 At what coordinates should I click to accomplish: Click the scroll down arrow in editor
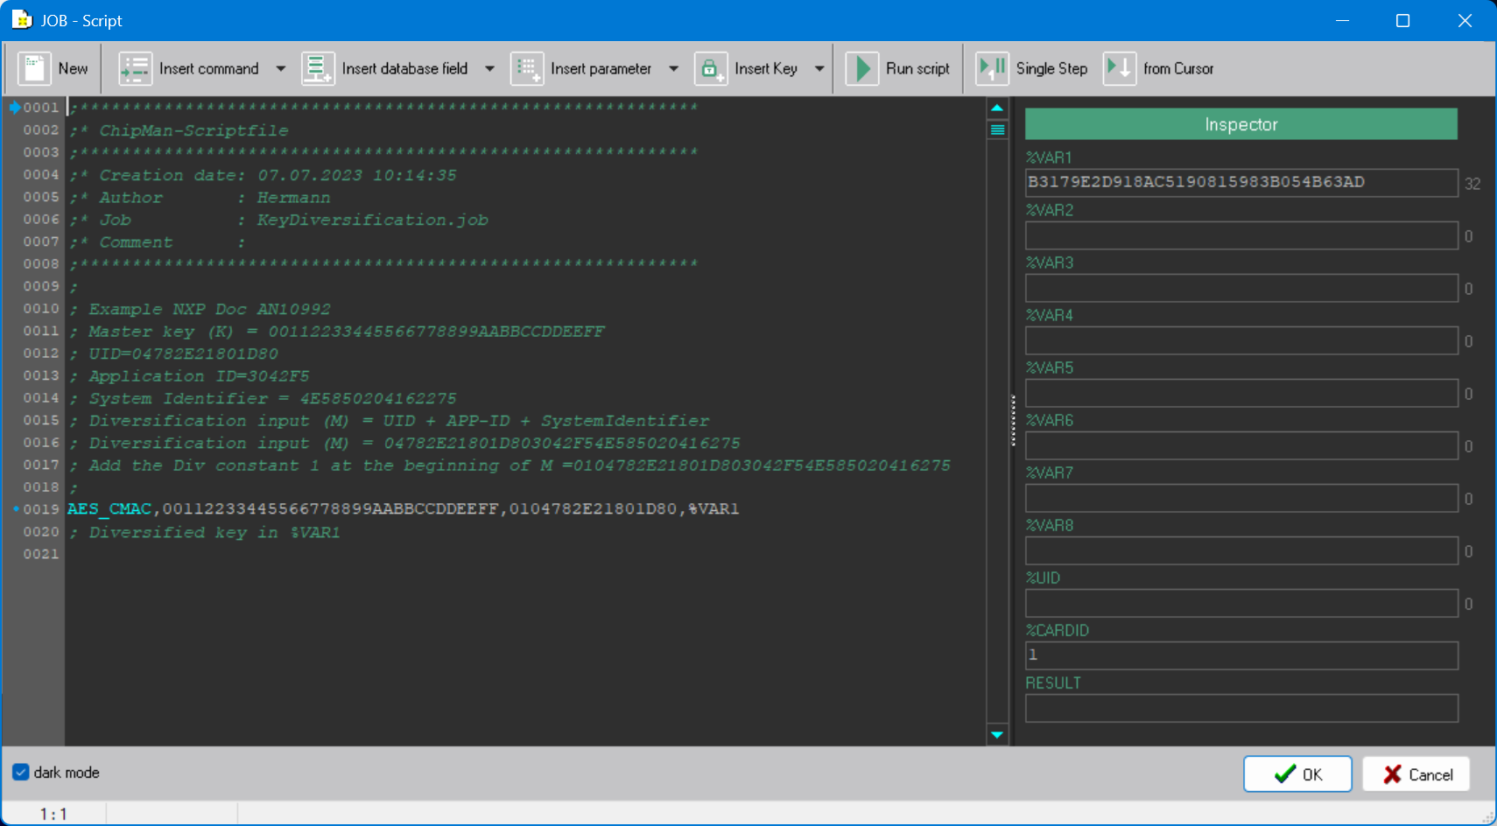coord(997,735)
